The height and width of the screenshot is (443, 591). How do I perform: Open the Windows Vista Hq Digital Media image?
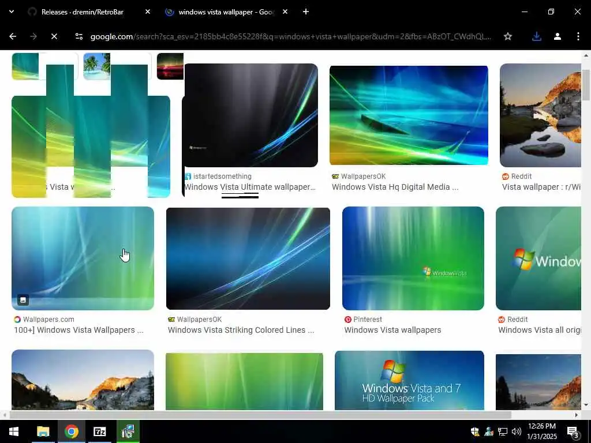coord(409,115)
